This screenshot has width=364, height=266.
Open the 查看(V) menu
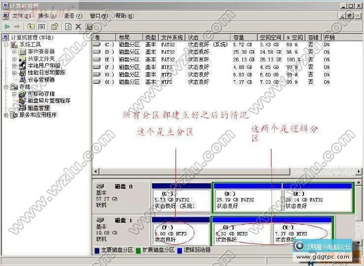click(x=73, y=16)
